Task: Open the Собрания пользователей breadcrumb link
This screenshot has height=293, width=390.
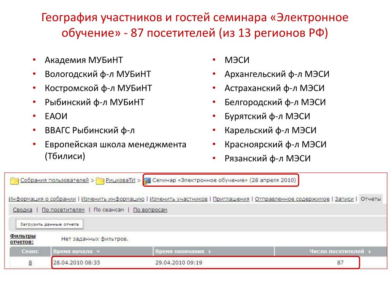Action: (x=54, y=180)
